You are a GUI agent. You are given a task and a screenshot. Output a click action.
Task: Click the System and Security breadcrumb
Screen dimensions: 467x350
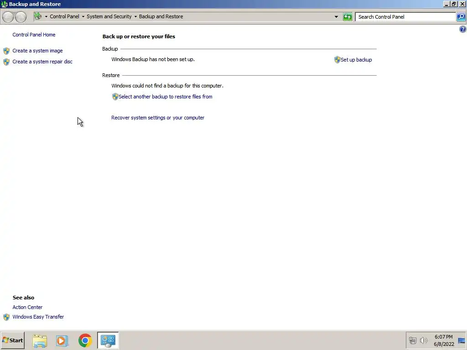109,16
